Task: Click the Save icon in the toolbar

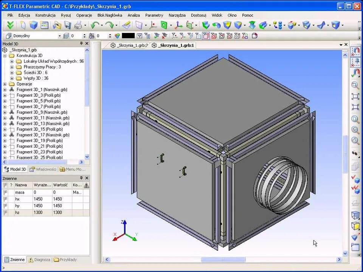Action: click(67, 25)
